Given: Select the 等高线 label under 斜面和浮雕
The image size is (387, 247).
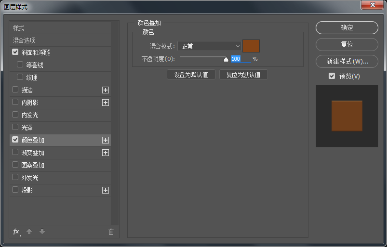Looking at the screenshot, I should pos(35,65).
